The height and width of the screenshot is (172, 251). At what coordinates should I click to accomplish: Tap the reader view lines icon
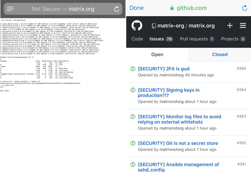pyautogui.click(x=10, y=9)
